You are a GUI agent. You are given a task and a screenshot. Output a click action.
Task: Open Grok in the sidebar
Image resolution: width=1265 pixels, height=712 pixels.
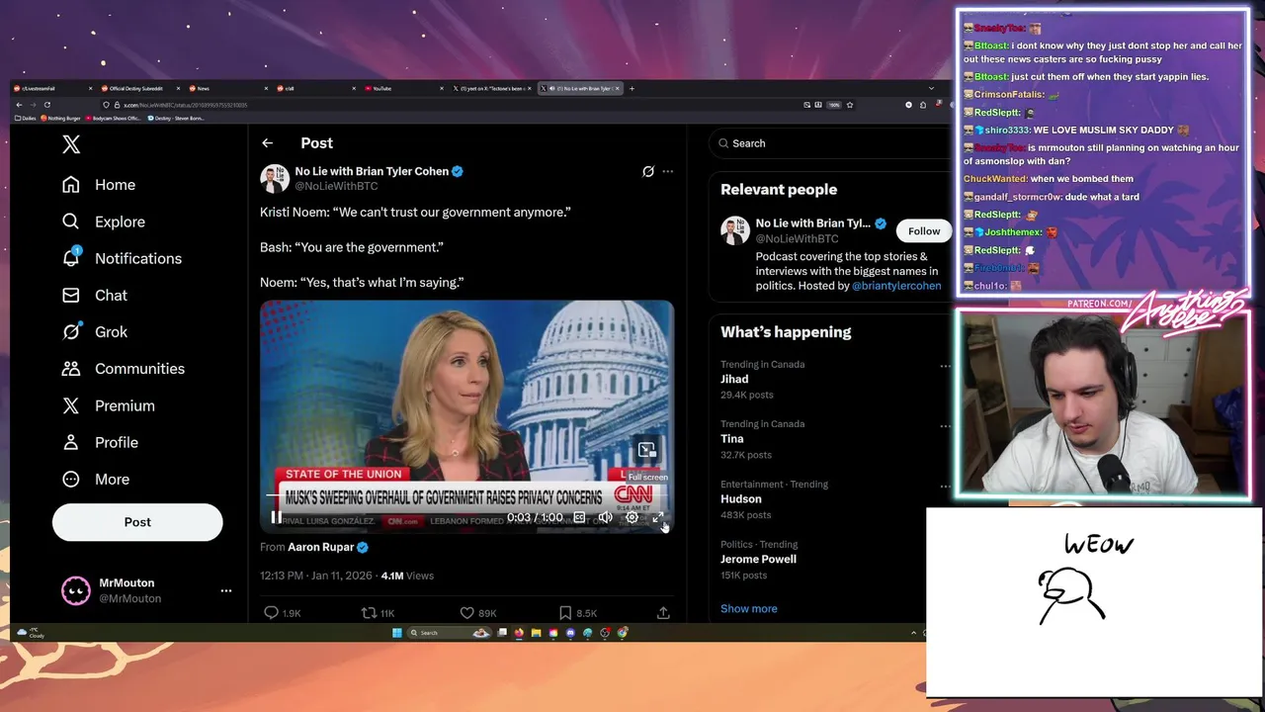(95, 332)
